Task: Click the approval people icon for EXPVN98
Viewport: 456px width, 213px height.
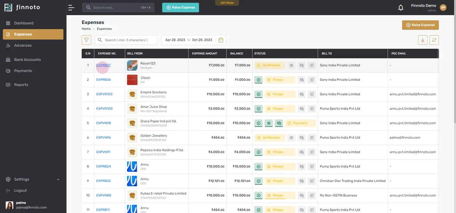Action: tap(269, 123)
